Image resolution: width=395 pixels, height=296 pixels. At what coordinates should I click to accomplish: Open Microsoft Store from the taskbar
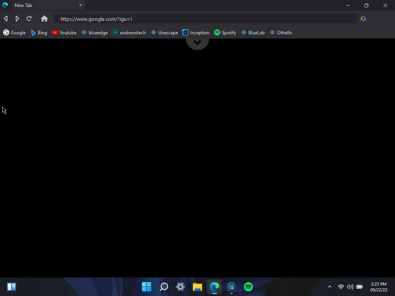[x=231, y=287]
